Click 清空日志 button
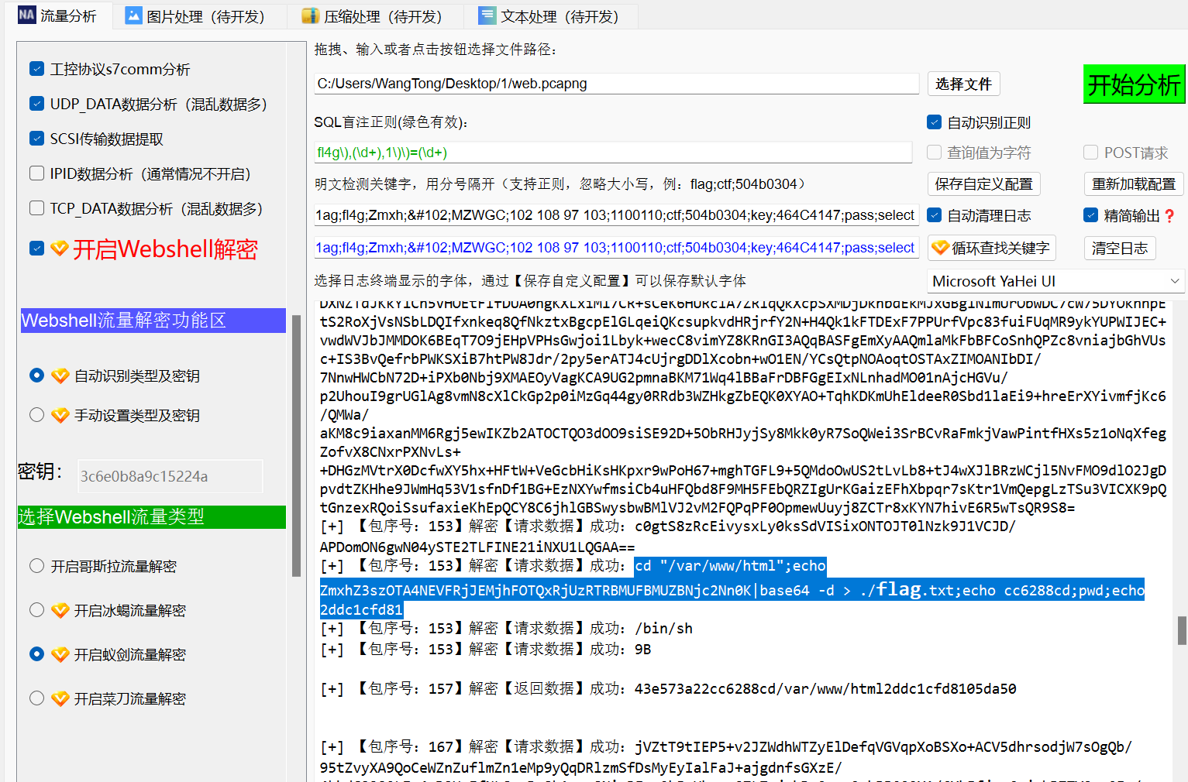 tap(1120, 248)
